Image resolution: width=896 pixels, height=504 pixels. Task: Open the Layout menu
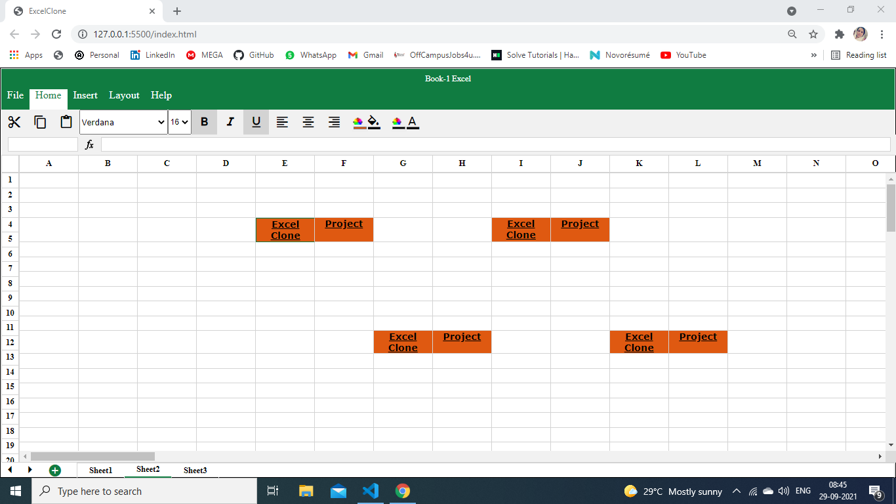(124, 95)
